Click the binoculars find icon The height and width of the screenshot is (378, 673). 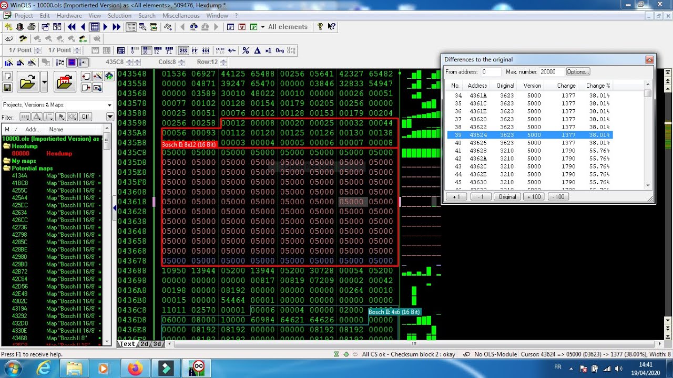tap(194, 27)
